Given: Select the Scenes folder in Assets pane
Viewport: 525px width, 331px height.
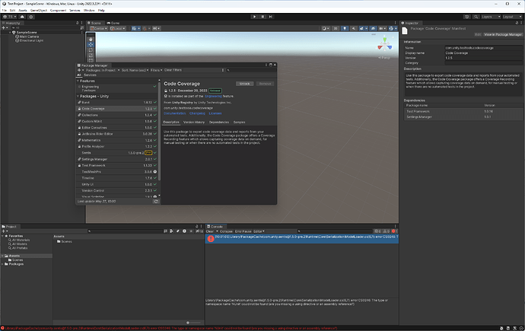Looking at the screenshot, I should (x=64, y=242).
